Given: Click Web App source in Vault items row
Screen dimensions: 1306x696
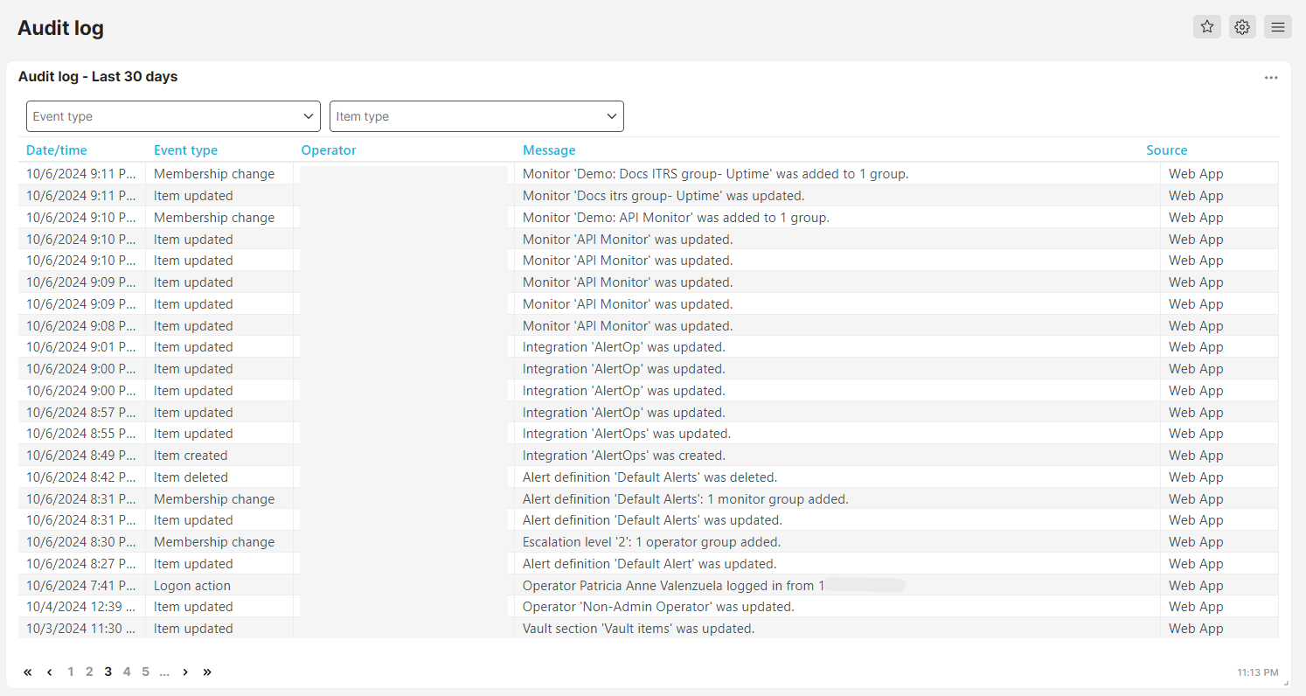Looking at the screenshot, I should point(1196,629).
